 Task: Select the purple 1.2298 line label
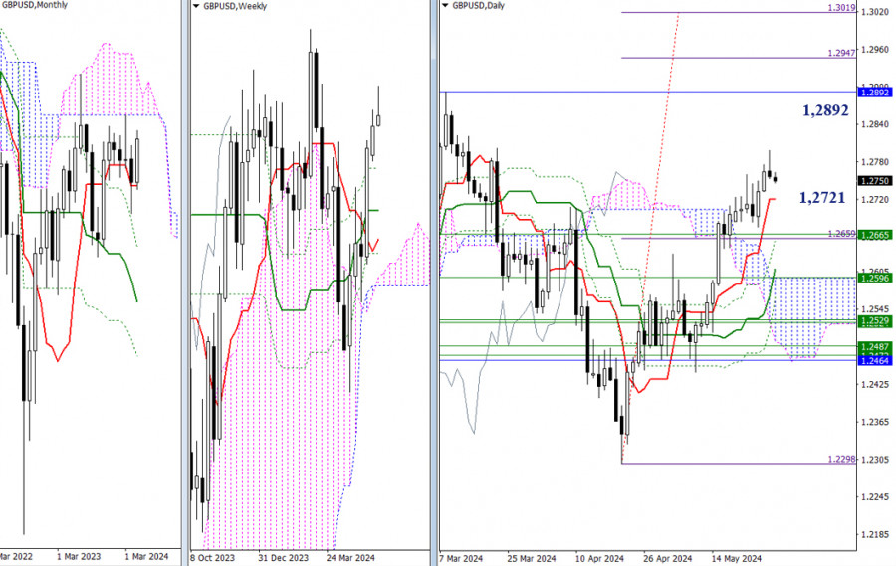click(x=841, y=460)
